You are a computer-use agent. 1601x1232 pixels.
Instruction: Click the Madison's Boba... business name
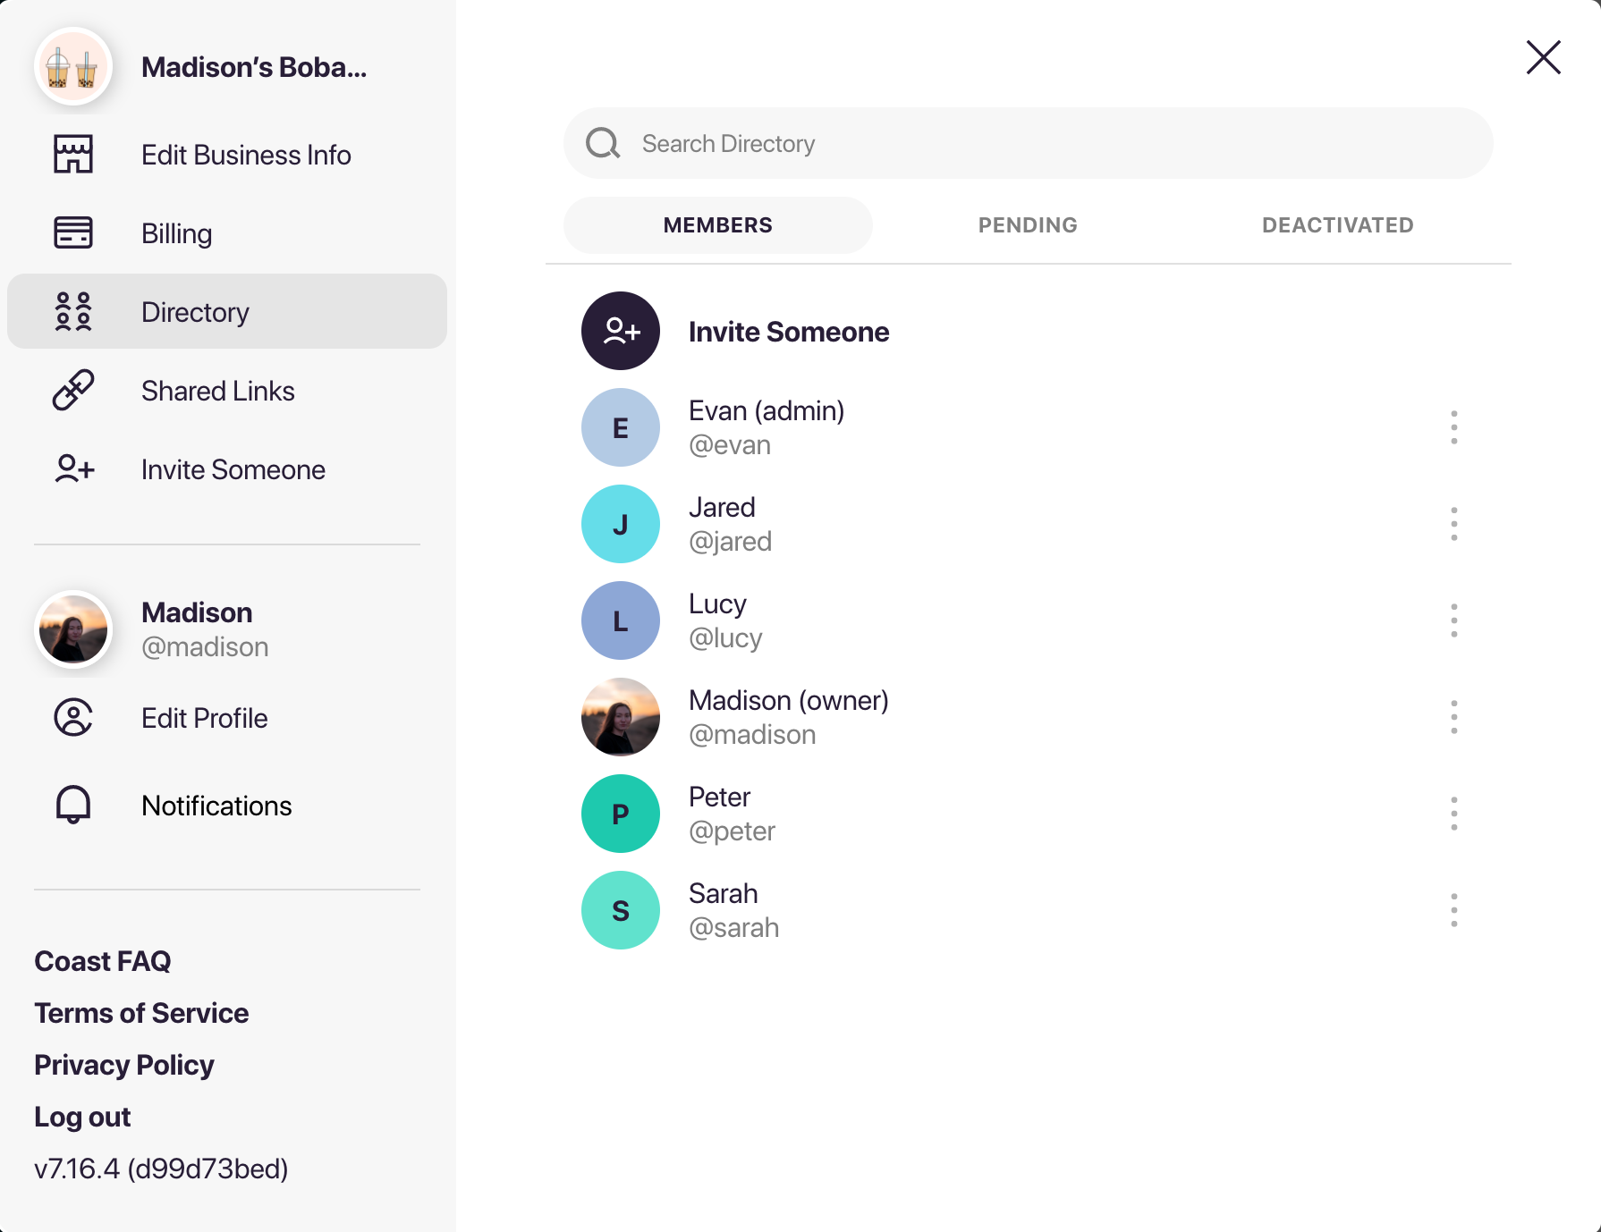(x=254, y=67)
